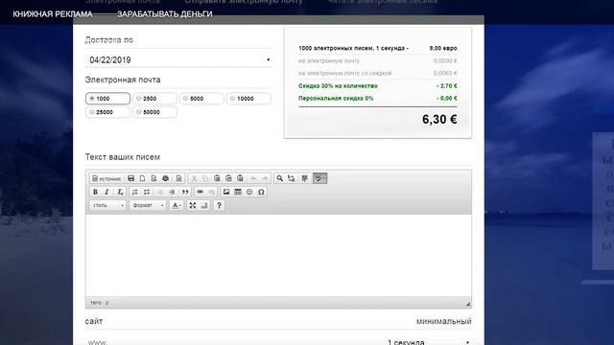Click the question mark About icon

click(x=219, y=205)
